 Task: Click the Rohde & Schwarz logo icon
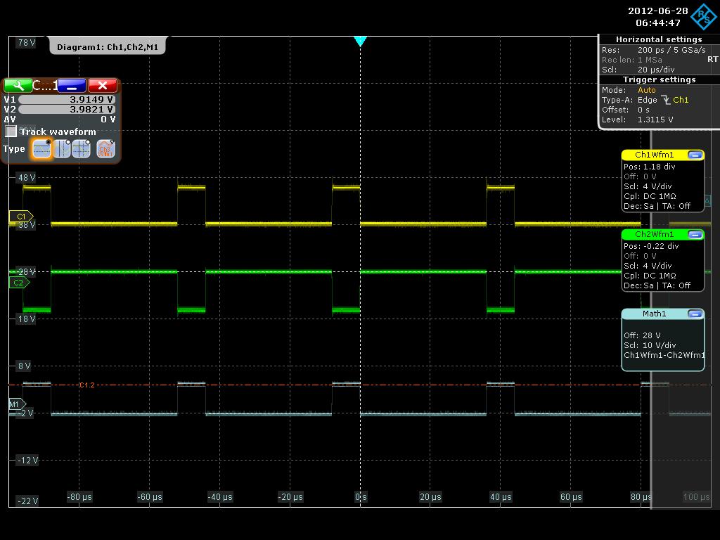pyautogui.click(x=705, y=17)
